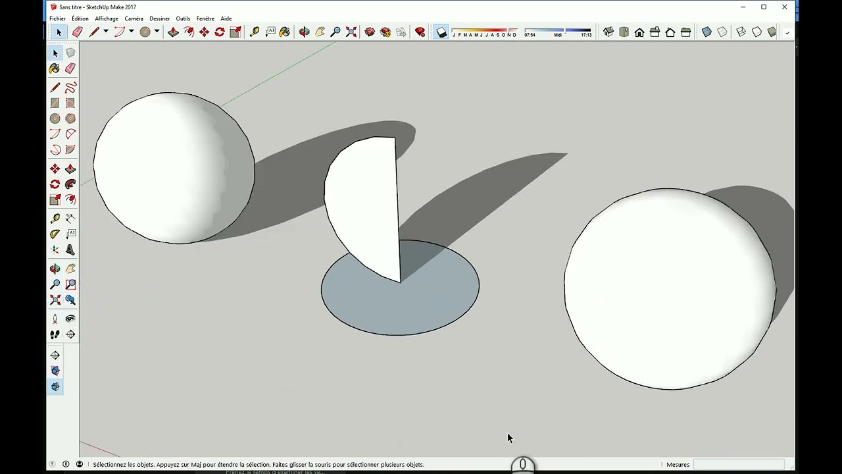Select the pink Eraser tool in left toolbar
The width and height of the screenshot is (842, 474).
click(x=70, y=68)
